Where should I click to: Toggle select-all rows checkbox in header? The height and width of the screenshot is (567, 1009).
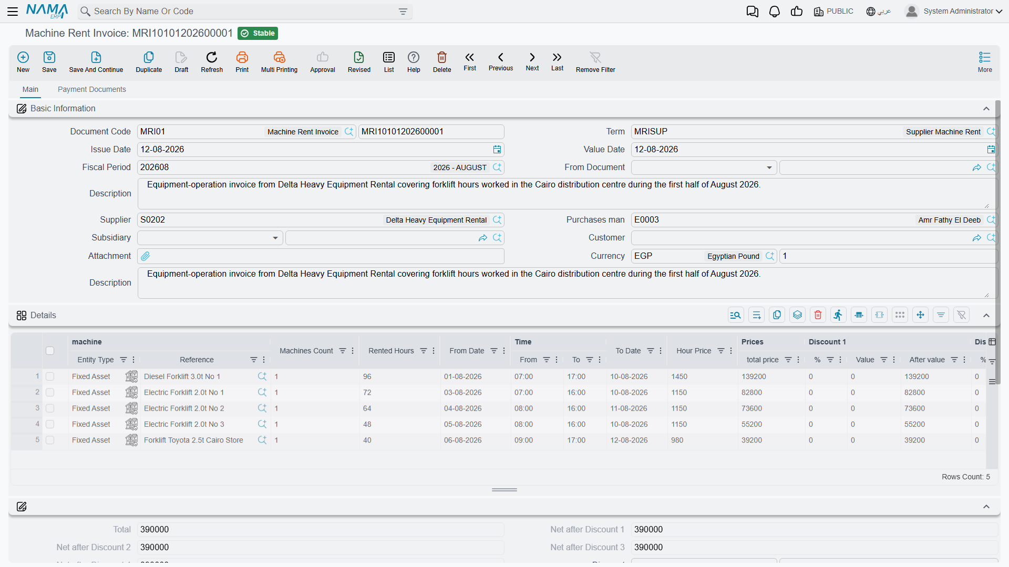(50, 351)
